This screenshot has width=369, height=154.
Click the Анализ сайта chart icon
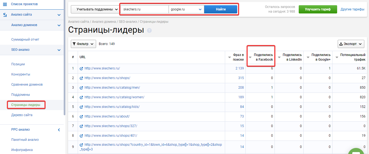(5, 15)
